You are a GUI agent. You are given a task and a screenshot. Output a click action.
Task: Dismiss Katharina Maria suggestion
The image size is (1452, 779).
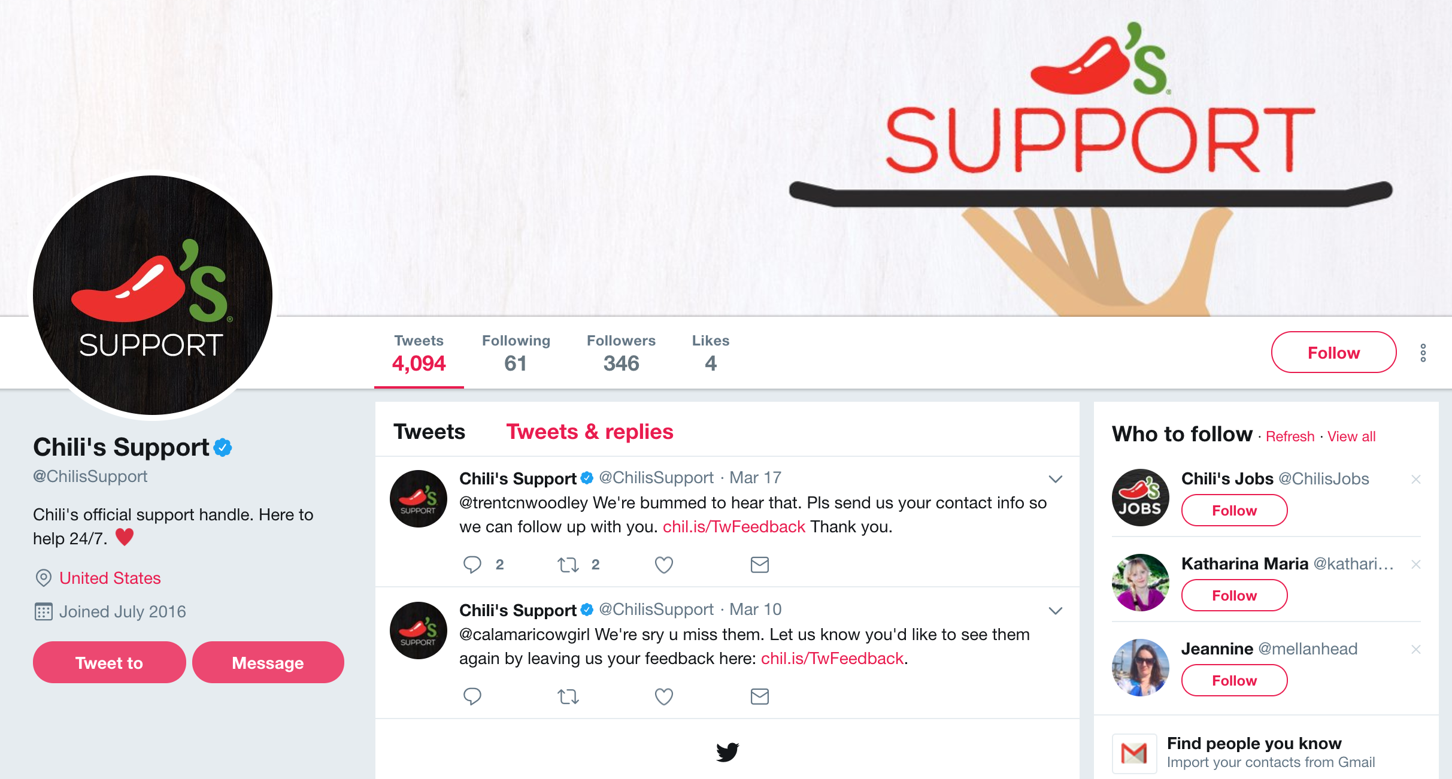(x=1416, y=564)
